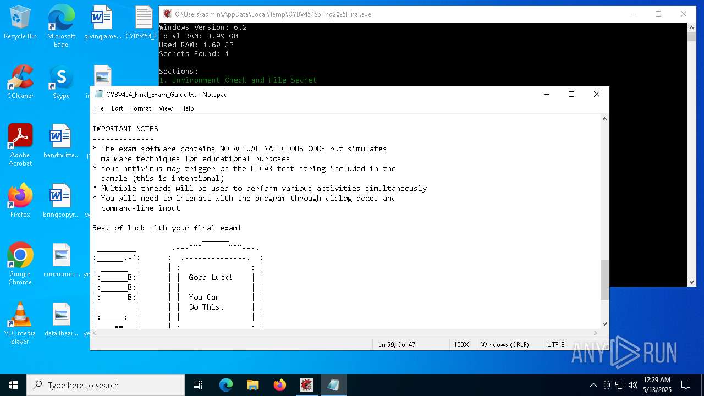Screen dimensions: 704x396
Task: Click Notepad's scroll down arrow
Action: pyautogui.click(x=604, y=324)
